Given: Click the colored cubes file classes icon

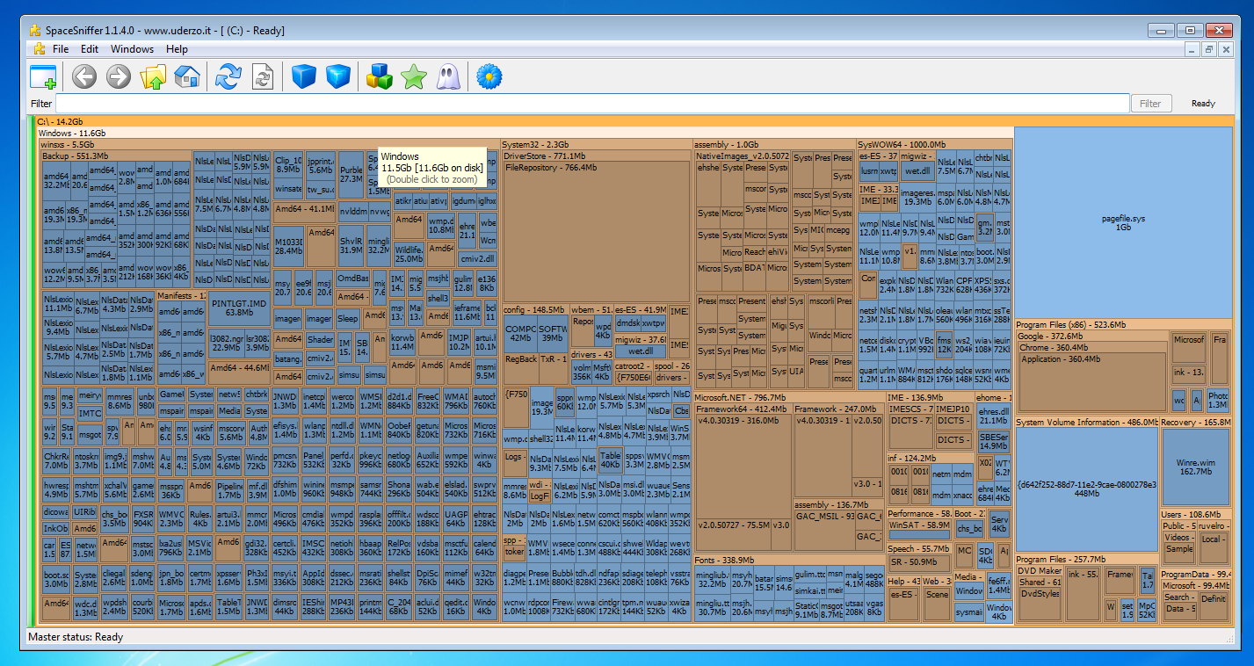Looking at the screenshot, I should 379,77.
